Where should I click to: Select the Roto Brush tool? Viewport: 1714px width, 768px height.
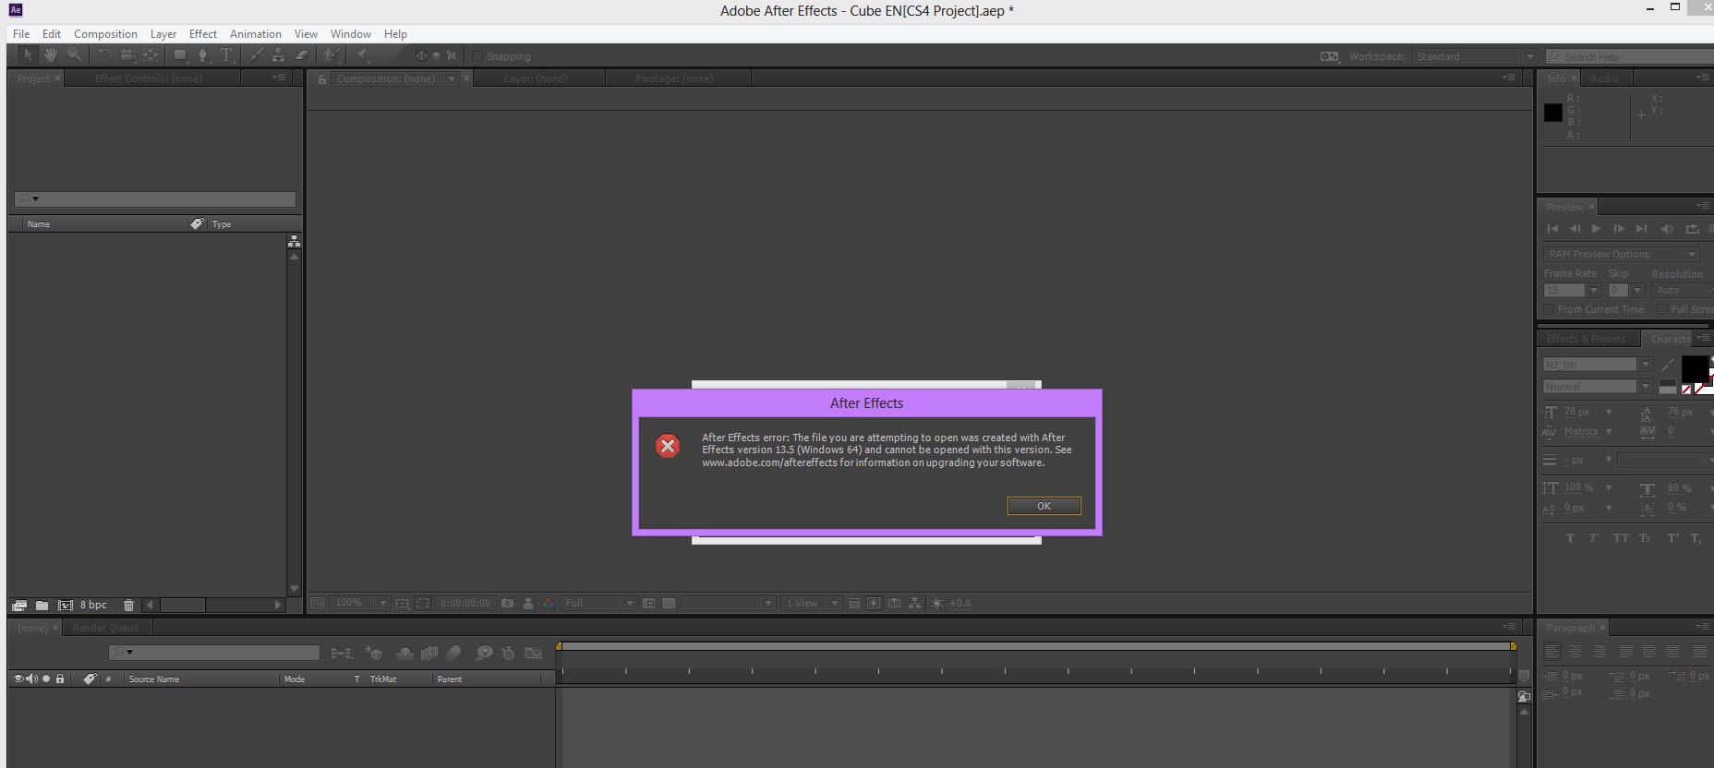(331, 55)
